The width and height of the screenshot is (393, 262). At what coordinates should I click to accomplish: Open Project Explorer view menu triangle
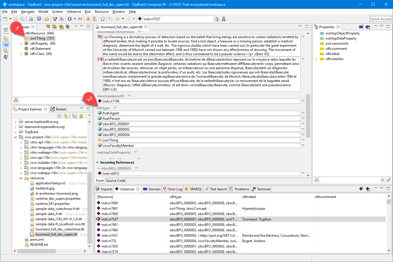pos(89,115)
